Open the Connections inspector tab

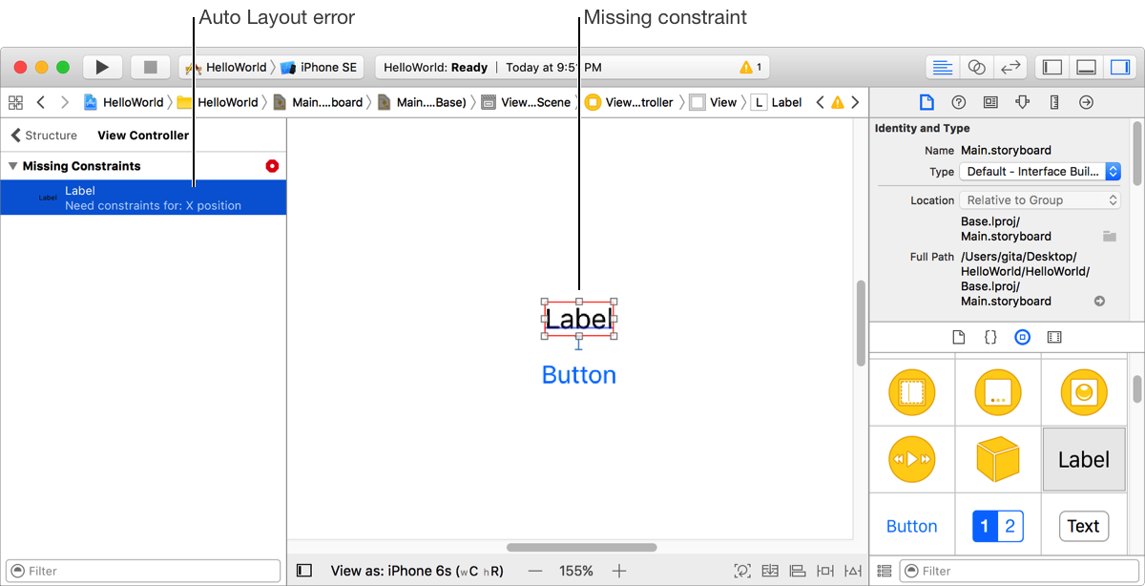coord(1086,102)
